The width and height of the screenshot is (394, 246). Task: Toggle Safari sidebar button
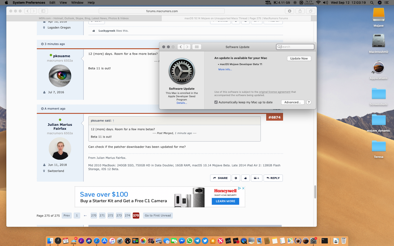(x=43, y=11)
